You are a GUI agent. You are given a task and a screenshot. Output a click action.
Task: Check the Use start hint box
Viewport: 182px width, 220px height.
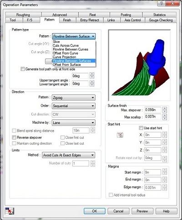141,128
